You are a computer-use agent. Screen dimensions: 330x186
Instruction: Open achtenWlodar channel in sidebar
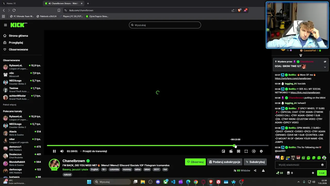pos(22,97)
